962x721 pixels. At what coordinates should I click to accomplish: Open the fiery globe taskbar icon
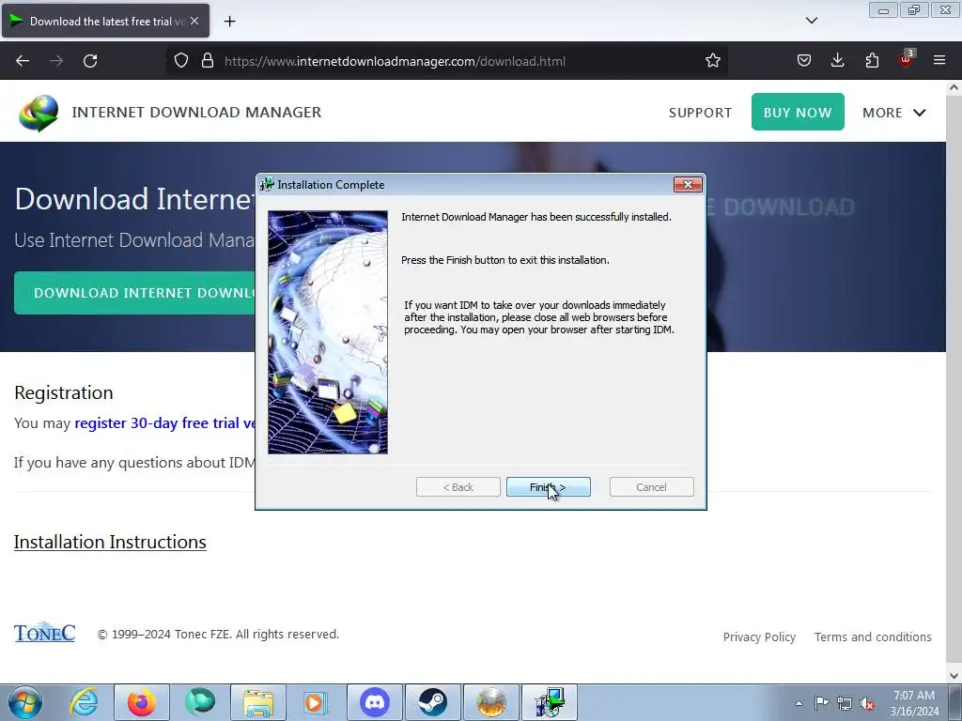click(490, 702)
